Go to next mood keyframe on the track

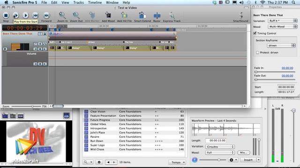(45, 49)
